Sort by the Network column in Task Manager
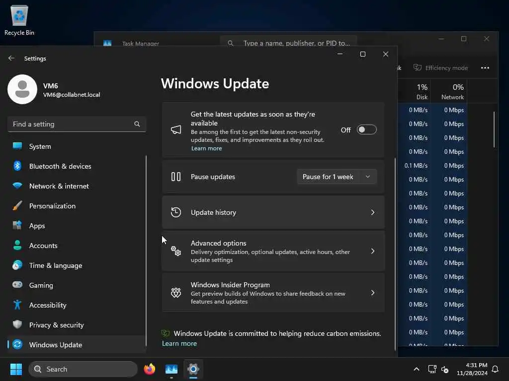Screen dimensions: 509x381 (449, 91)
